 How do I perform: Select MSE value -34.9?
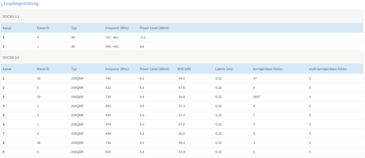point(181,78)
